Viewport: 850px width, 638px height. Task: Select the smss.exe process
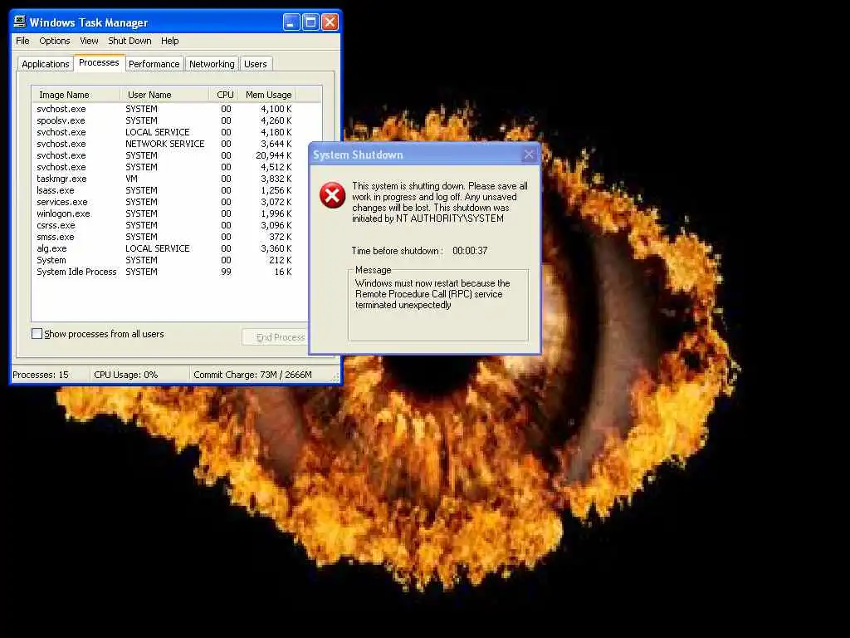(x=164, y=237)
